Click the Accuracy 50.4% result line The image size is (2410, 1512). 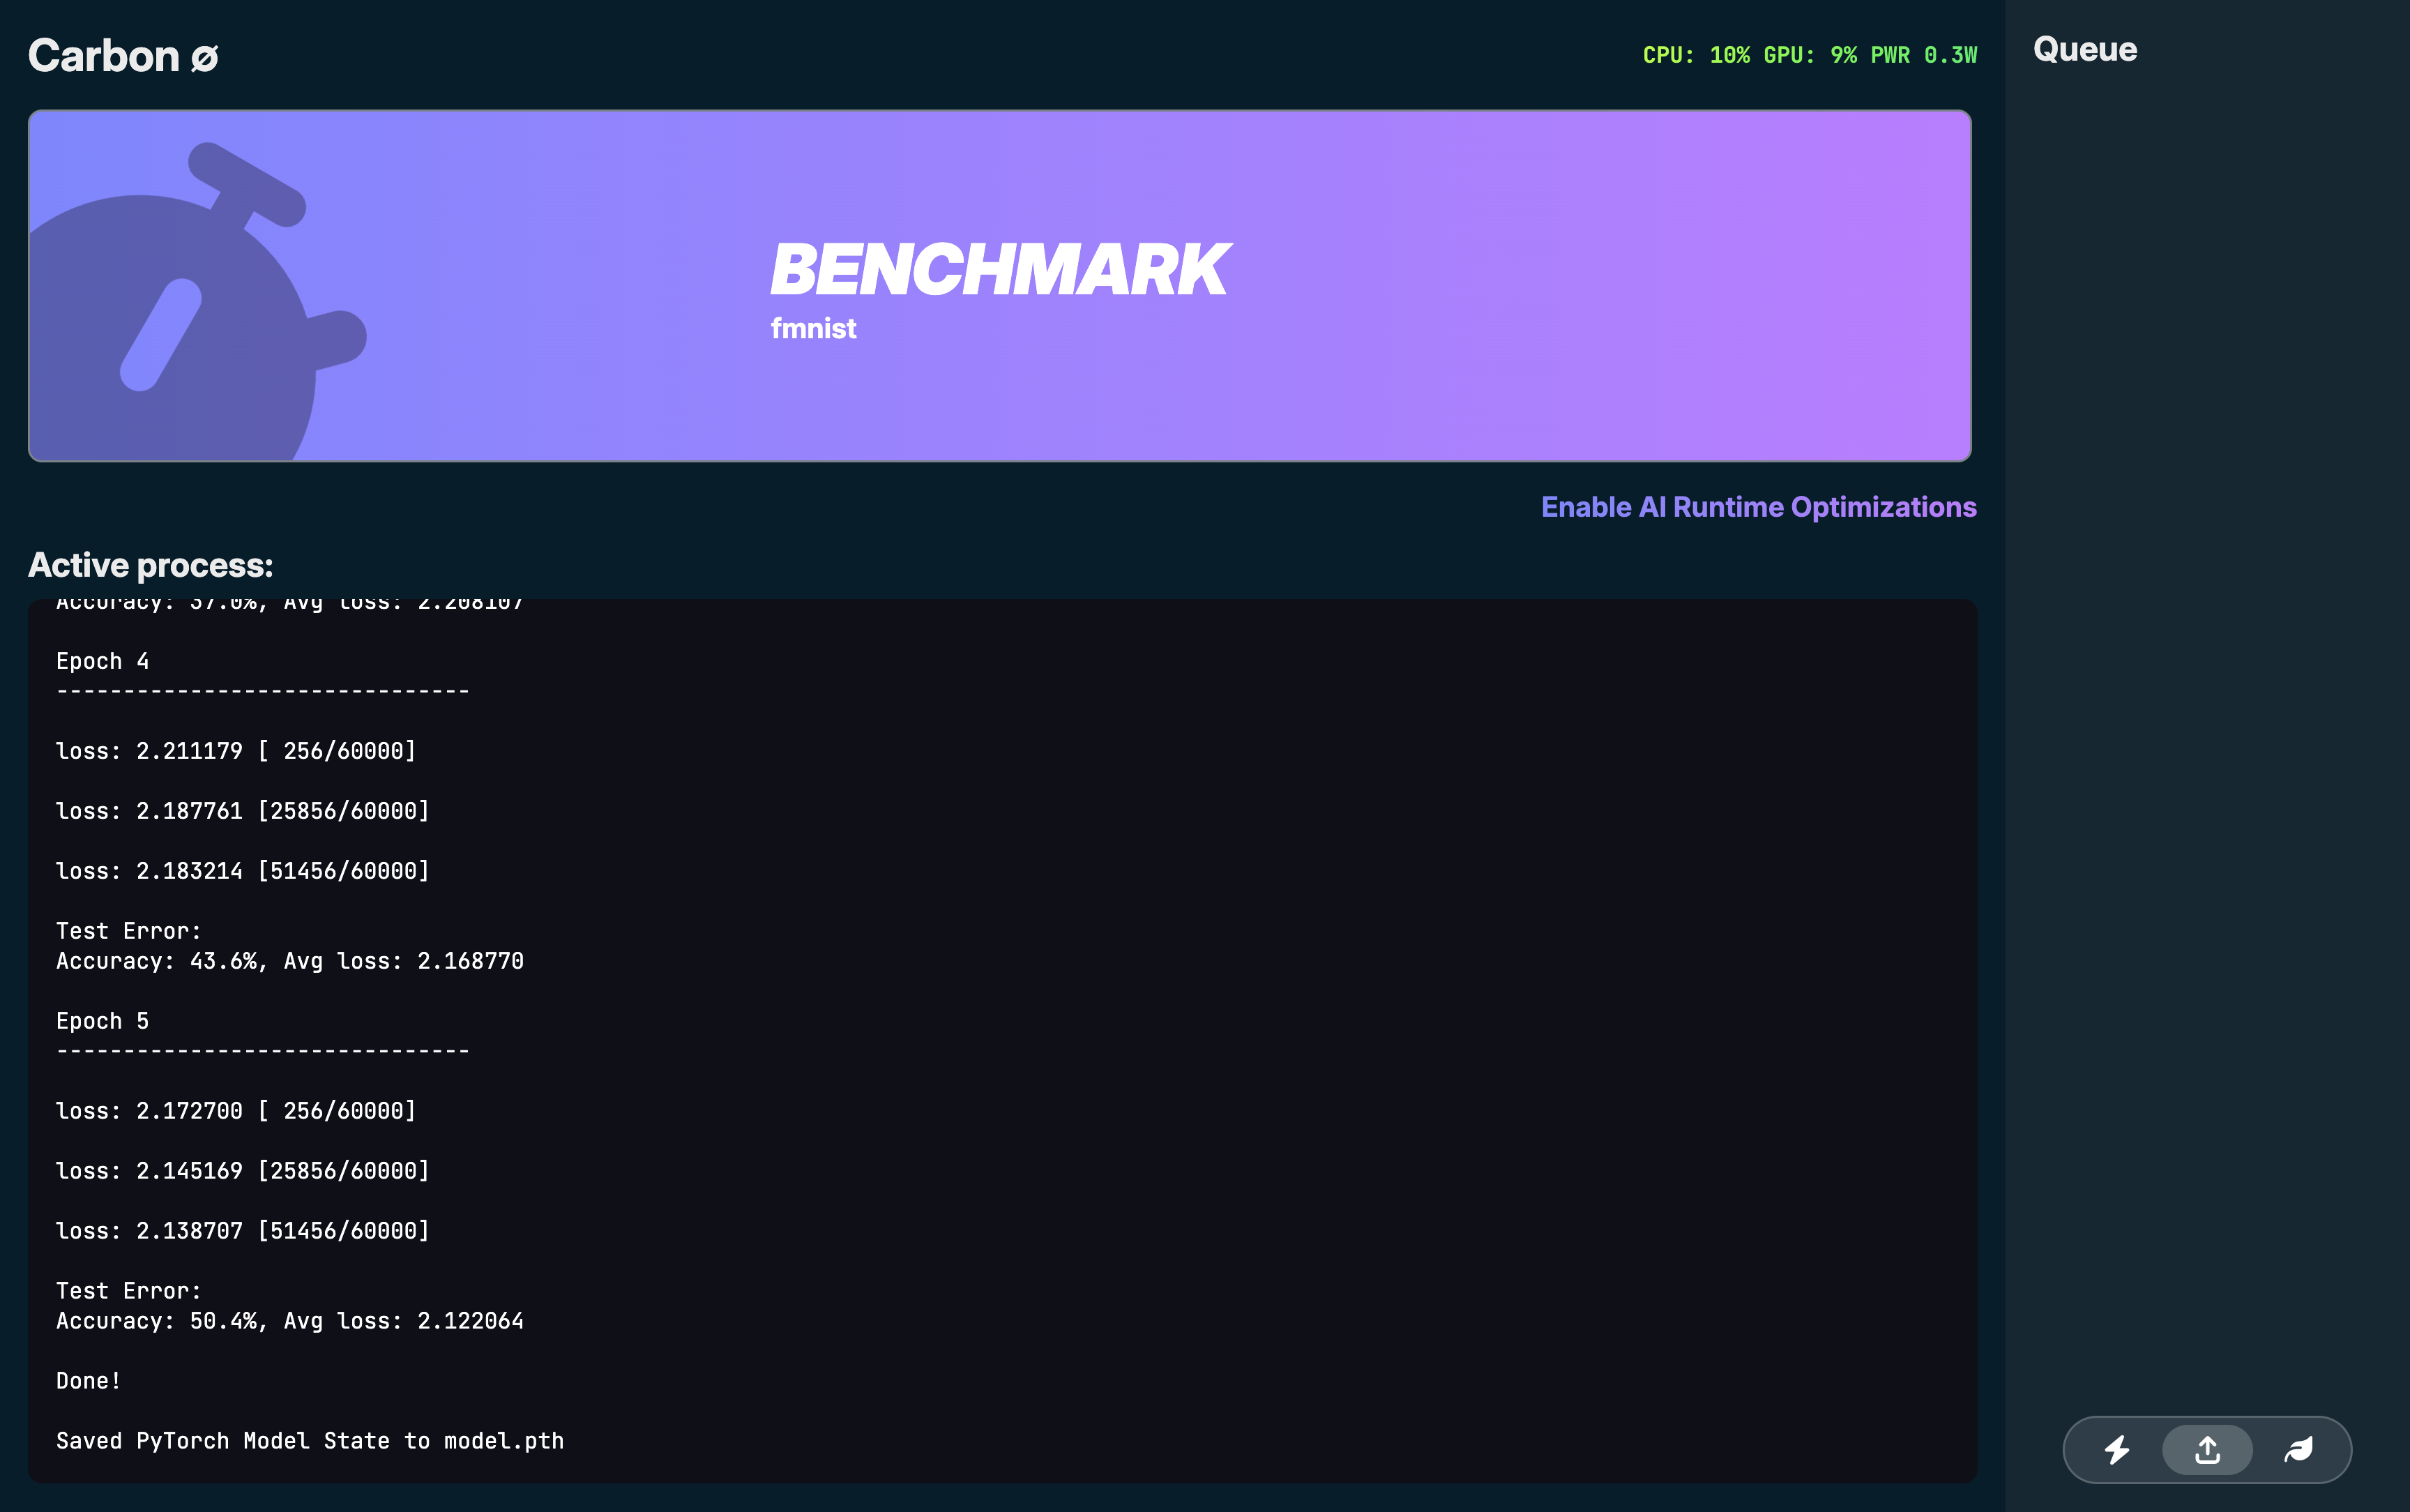click(x=289, y=1321)
